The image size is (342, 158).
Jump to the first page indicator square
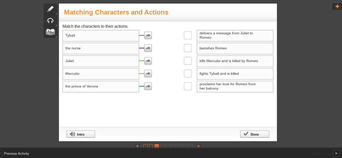(x=145, y=146)
